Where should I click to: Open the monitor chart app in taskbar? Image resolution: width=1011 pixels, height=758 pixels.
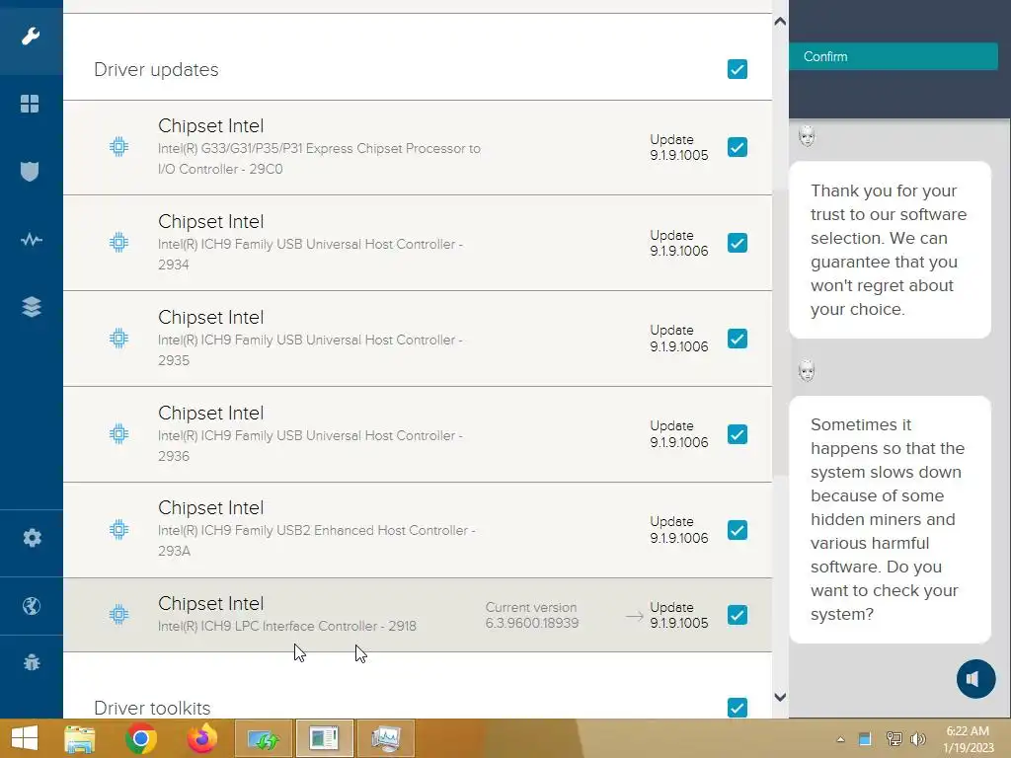386,738
